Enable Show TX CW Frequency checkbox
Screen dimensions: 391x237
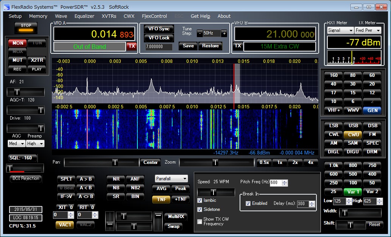click(200, 221)
